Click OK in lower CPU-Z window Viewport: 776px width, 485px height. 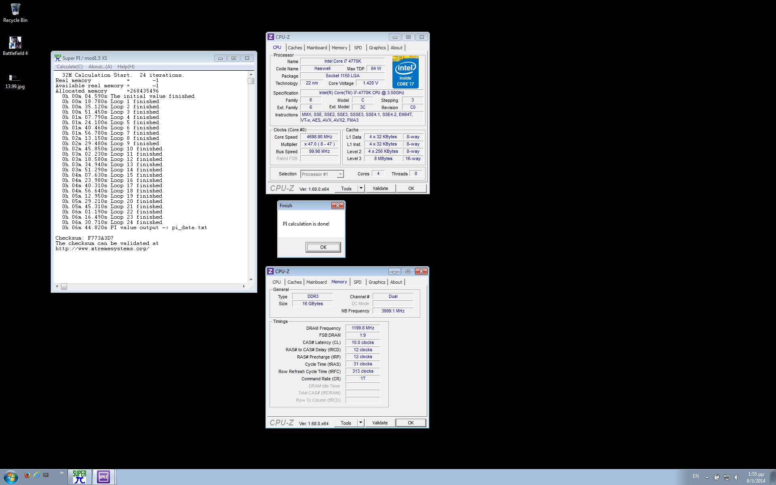point(411,423)
